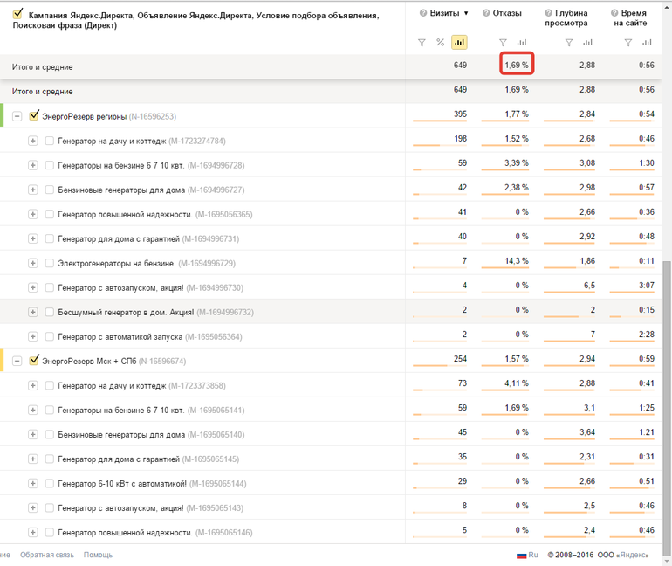Screen dimensions: 672x566
Task: Click the percent icon under Визиты column
Action: [x=441, y=43]
